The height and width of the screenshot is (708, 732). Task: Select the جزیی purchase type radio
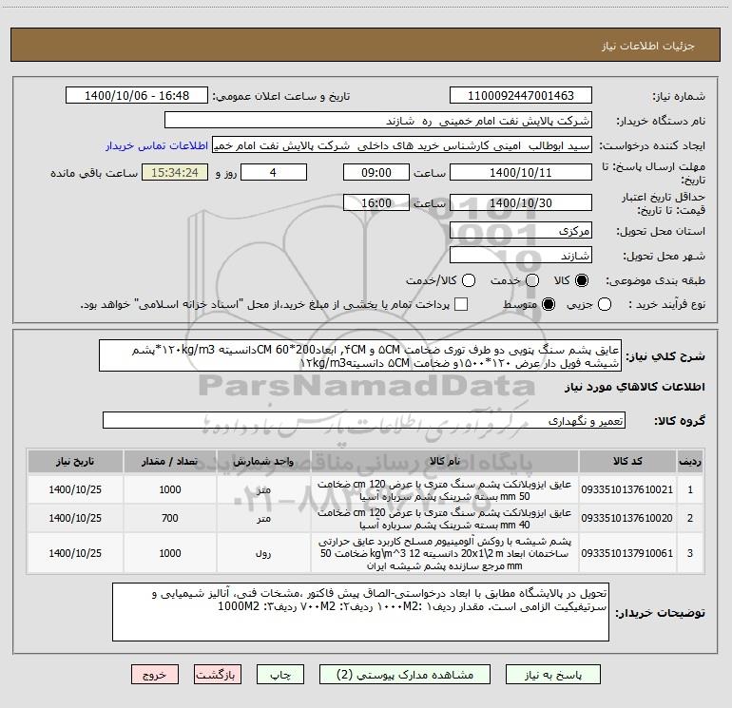tap(604, 304)
